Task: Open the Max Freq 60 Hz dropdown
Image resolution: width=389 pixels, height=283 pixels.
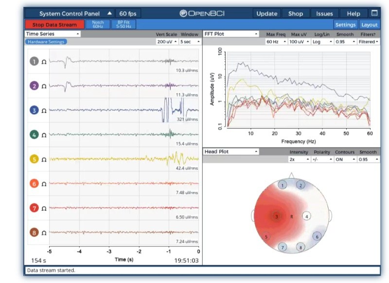Action: (x=275, y=42)
